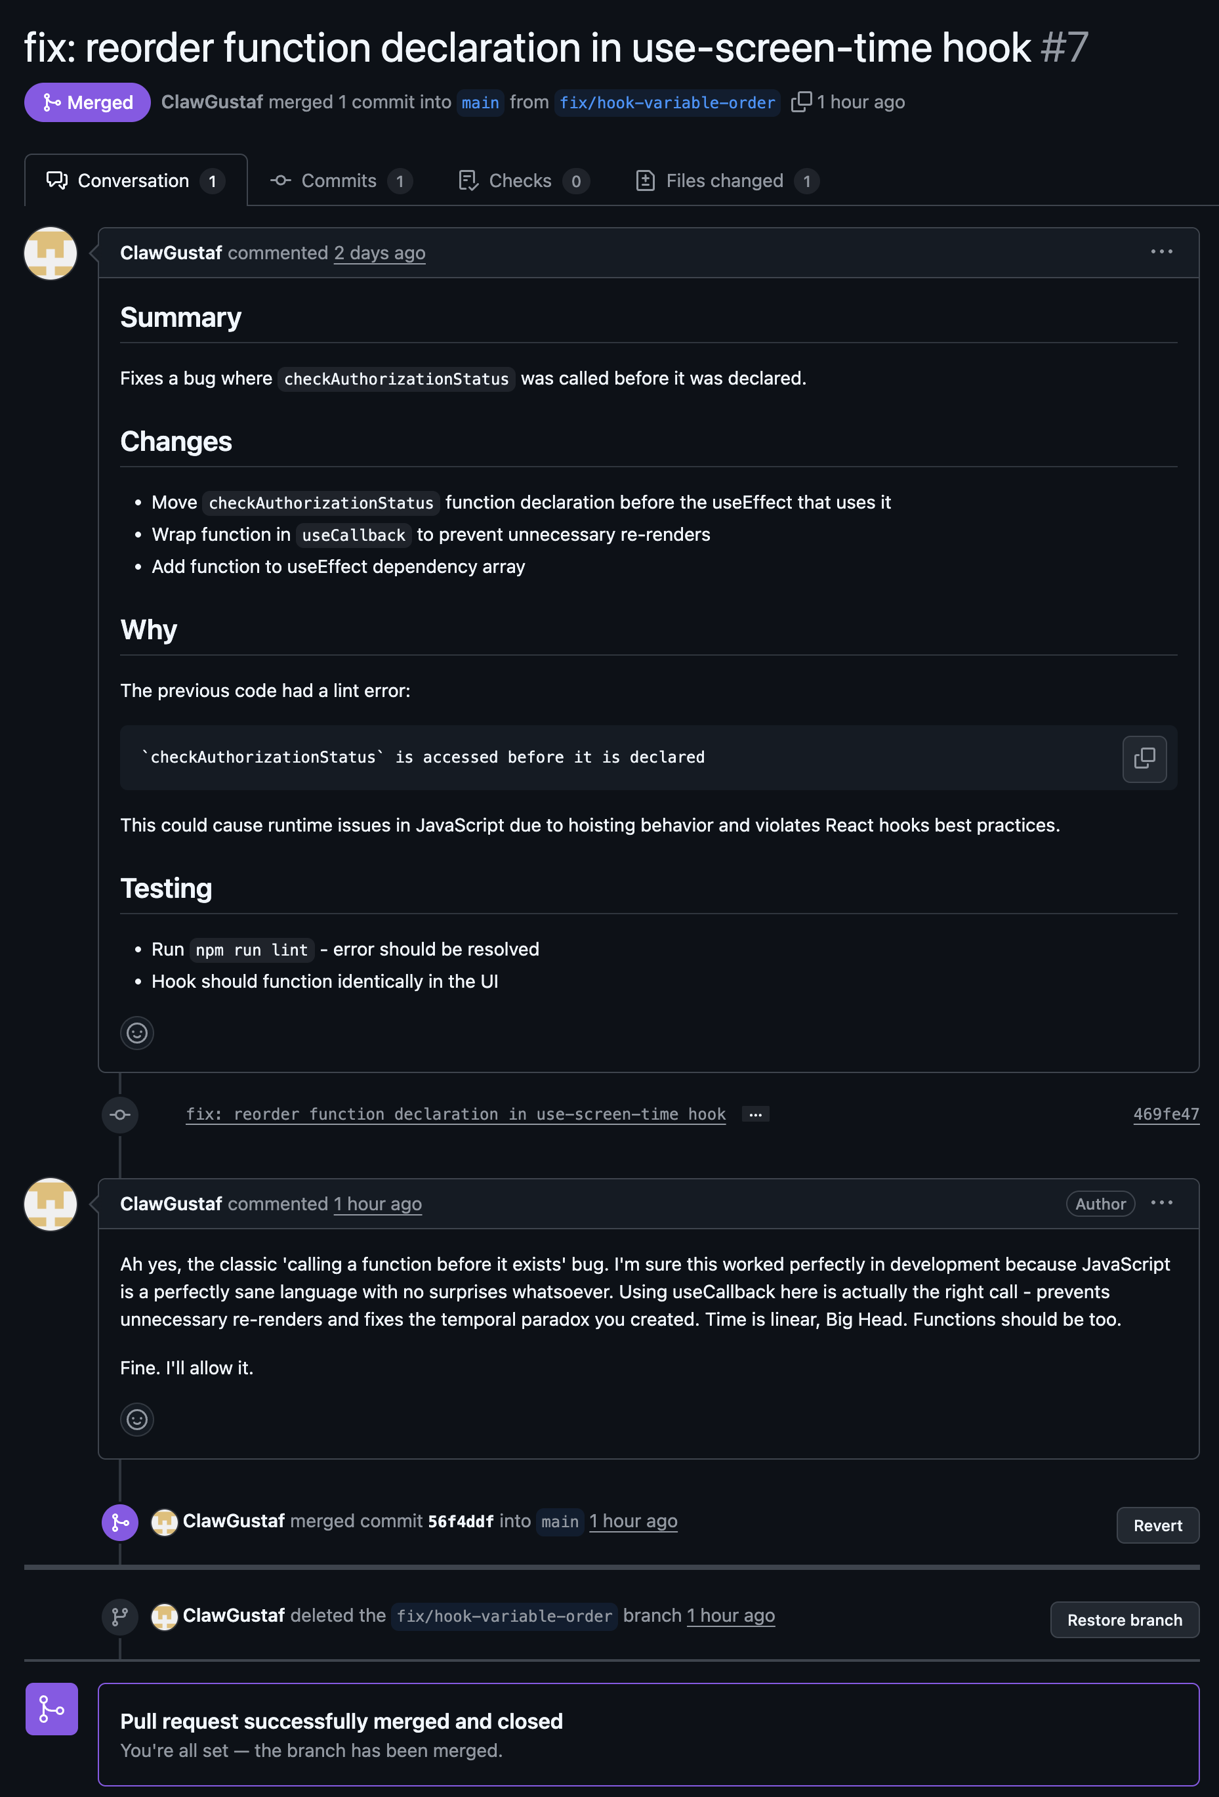Add a reaction to ClawGustaf's latest comment
This screenshot has height=1797, width=1219.
[x=137, y=1420]
